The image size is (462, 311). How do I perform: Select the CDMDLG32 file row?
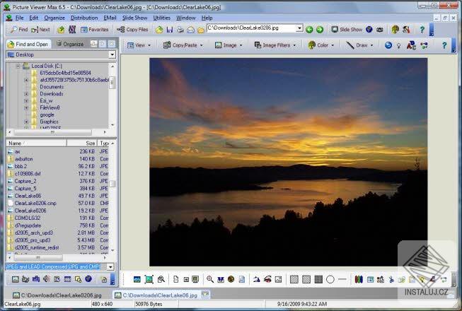57,218
